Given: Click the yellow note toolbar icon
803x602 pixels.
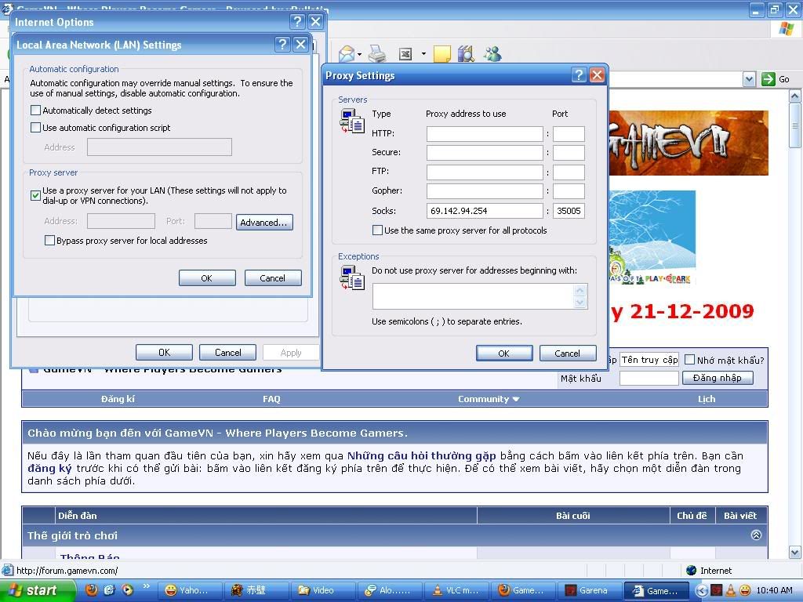Looking at the screenshot, I should coord(442,54).
